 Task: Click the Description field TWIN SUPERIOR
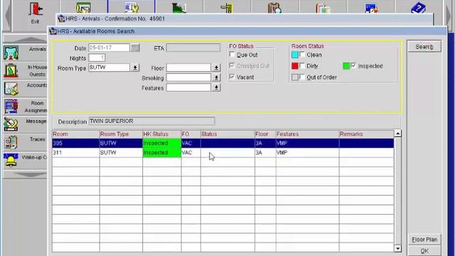151,121
